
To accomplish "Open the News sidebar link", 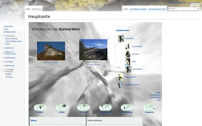I will coord(6,29).
